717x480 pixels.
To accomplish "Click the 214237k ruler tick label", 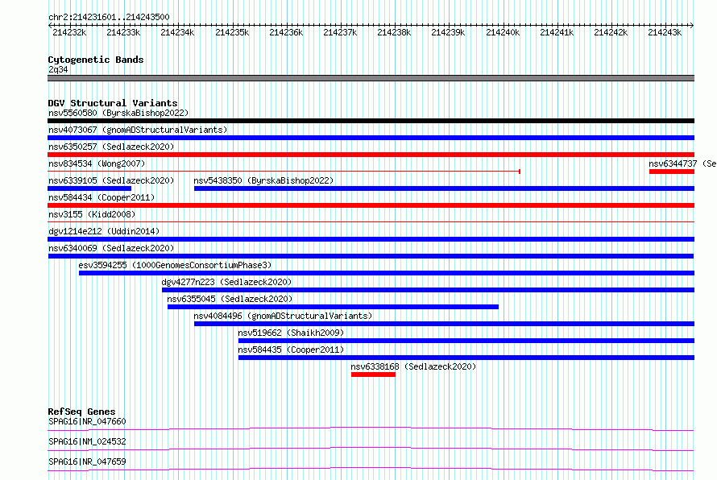I will coord(340,32).
